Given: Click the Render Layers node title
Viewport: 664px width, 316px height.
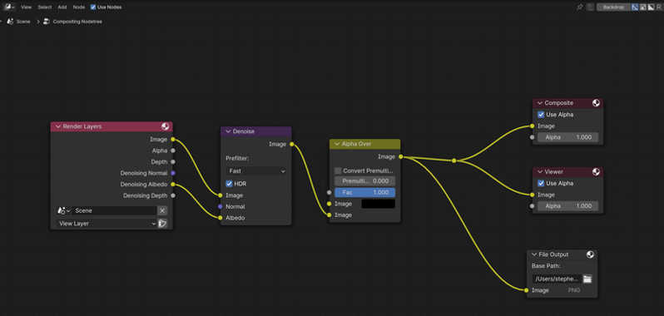Looking at the screenshot, I should (82, 126).
